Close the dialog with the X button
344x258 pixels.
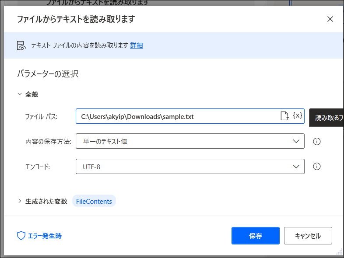pos(330,19)
